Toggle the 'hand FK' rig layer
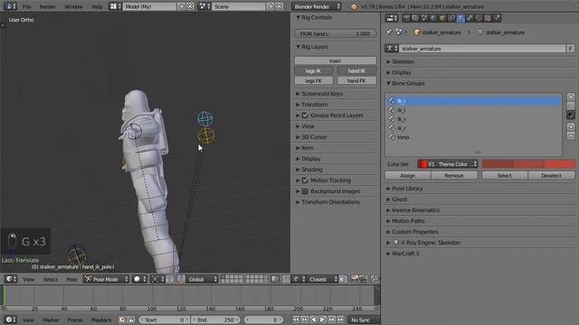The height and width of the screenshot is (325, 579). tap(356, 80)
